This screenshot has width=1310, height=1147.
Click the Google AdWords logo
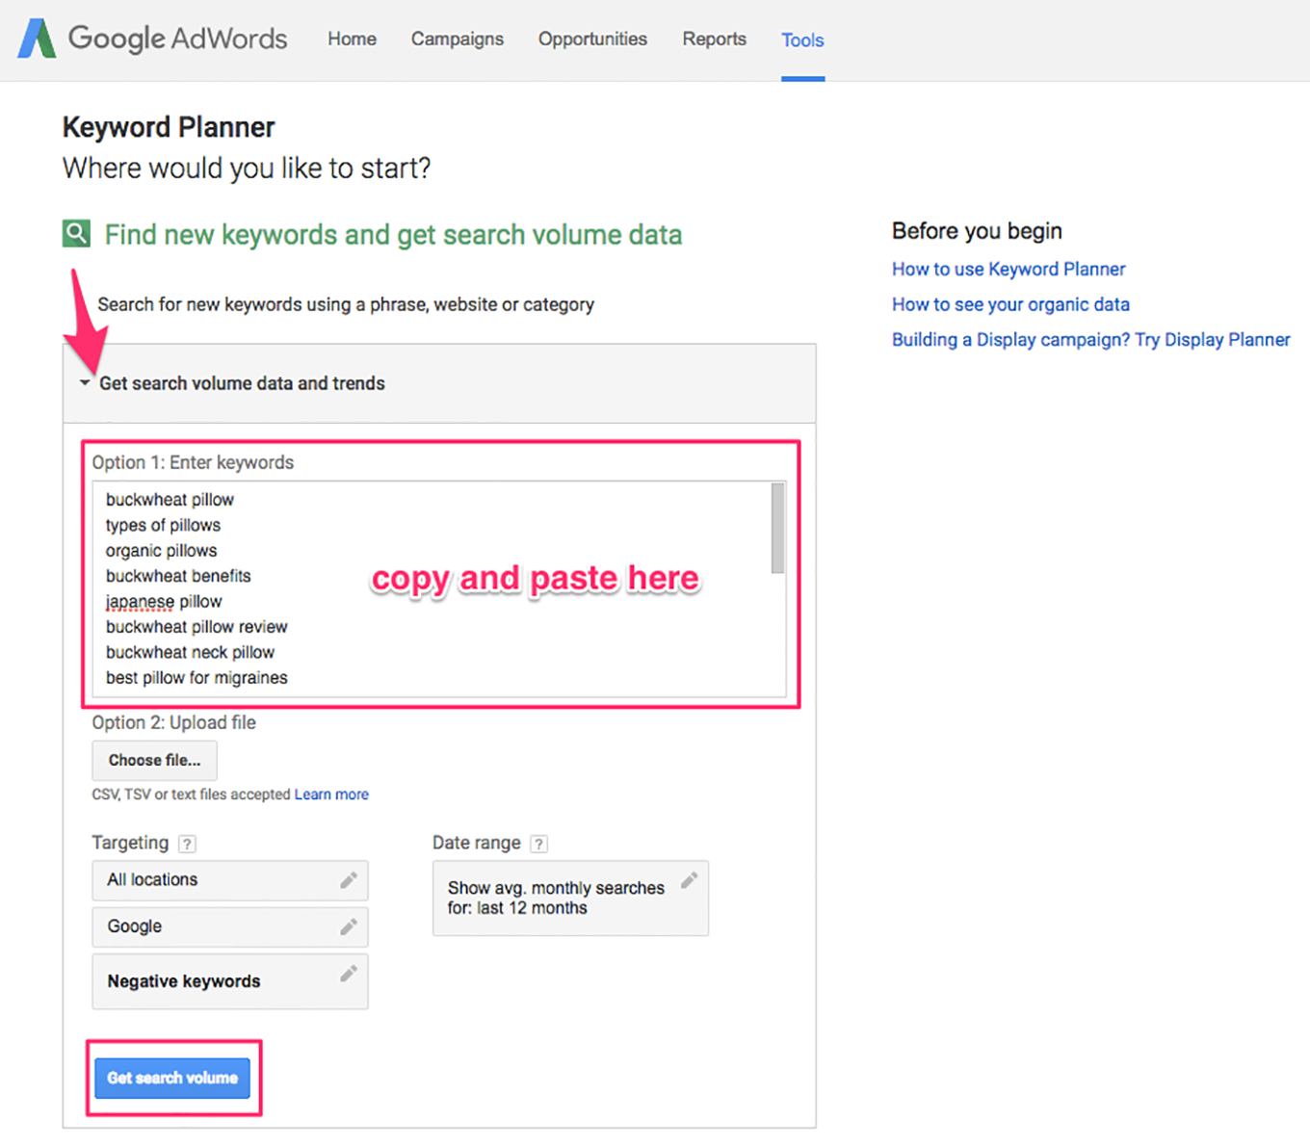(152, 39)
